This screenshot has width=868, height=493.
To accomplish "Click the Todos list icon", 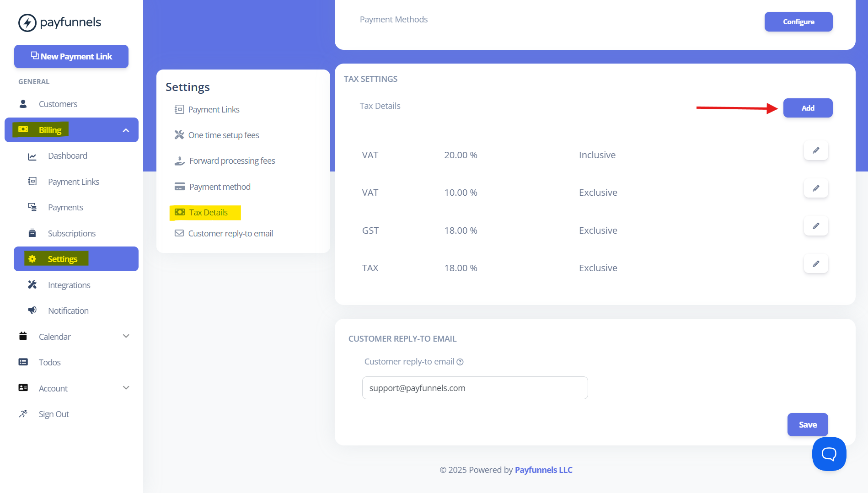I will (x=23, y=362).
